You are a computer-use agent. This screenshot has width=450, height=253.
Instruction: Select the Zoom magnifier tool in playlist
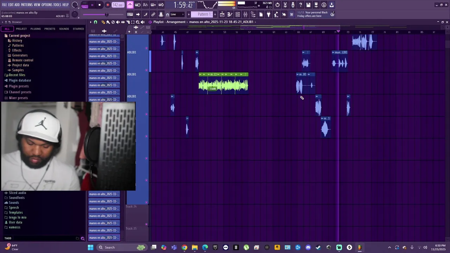[137, 22]
